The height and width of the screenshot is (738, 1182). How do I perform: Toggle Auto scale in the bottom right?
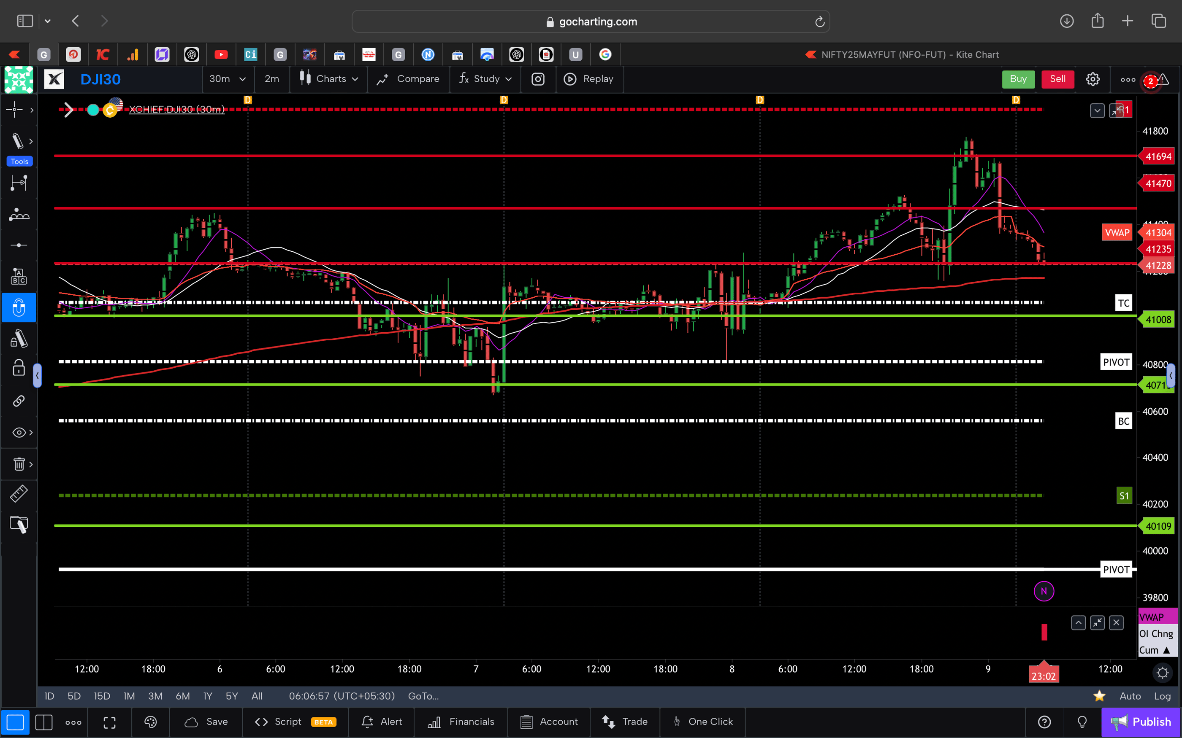(x=1130, y=696)
